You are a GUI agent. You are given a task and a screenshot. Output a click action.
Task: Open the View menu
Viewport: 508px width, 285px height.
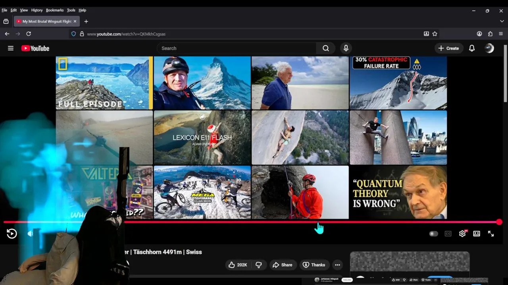point(24,10)
